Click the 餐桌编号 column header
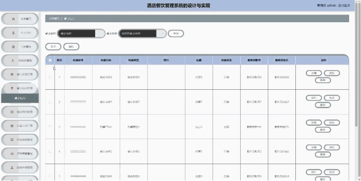Viewport: 361px width, 181px height. tap(78, 60)
